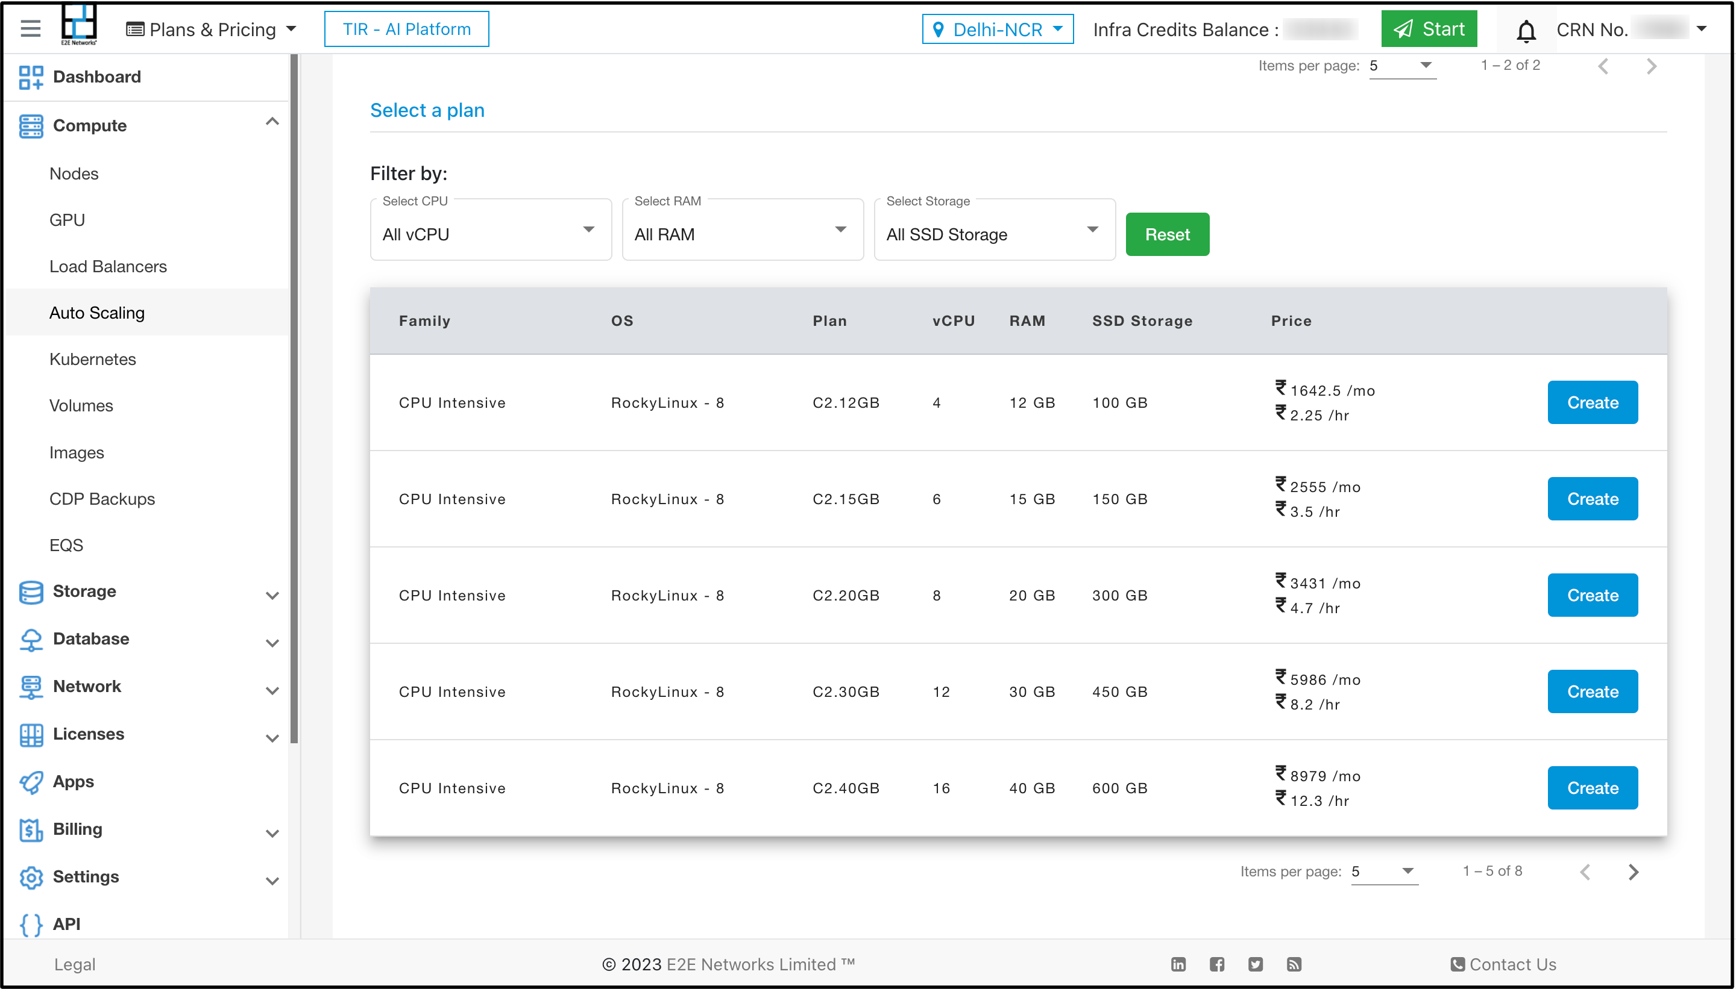Click TIR - AI Platform button
Screen dimensions: 1736x989
(x=406, y=29)
